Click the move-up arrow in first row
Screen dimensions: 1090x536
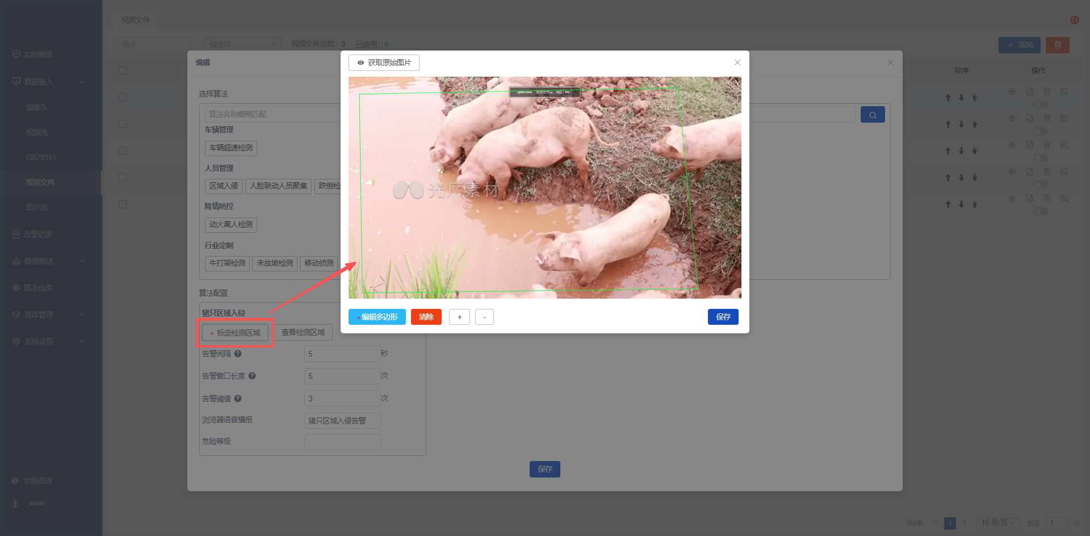948,98
